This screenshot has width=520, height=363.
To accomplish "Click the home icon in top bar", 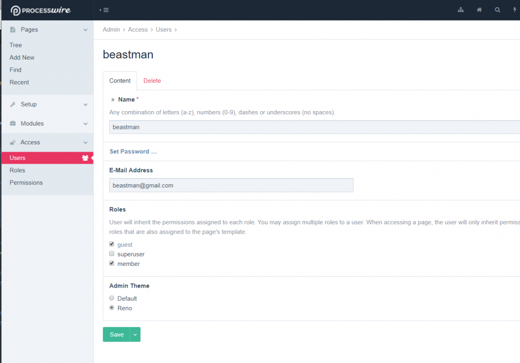I will pos(479,10).
